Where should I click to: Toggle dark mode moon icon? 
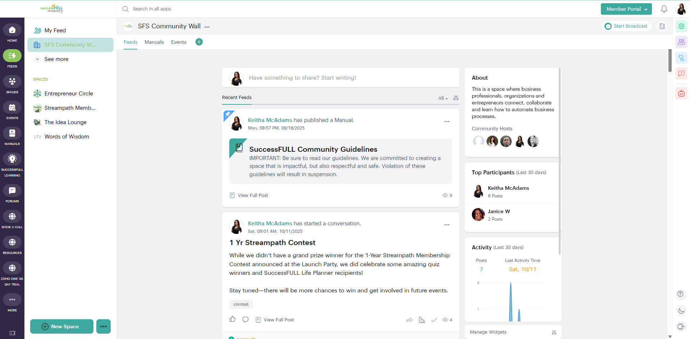(x=681, y=311)
